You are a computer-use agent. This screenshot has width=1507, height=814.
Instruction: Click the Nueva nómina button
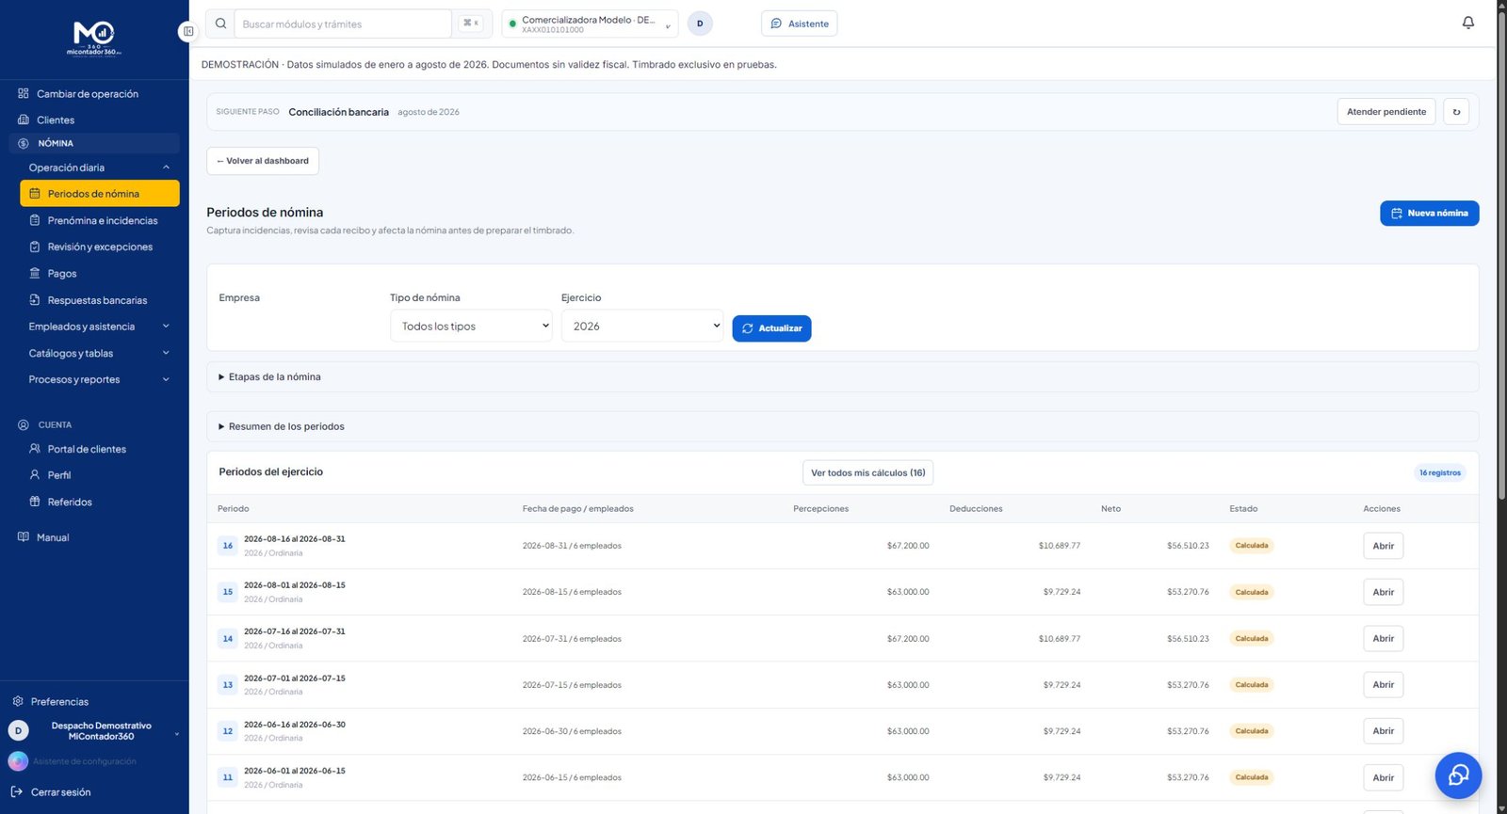[x=1429, y=214]
